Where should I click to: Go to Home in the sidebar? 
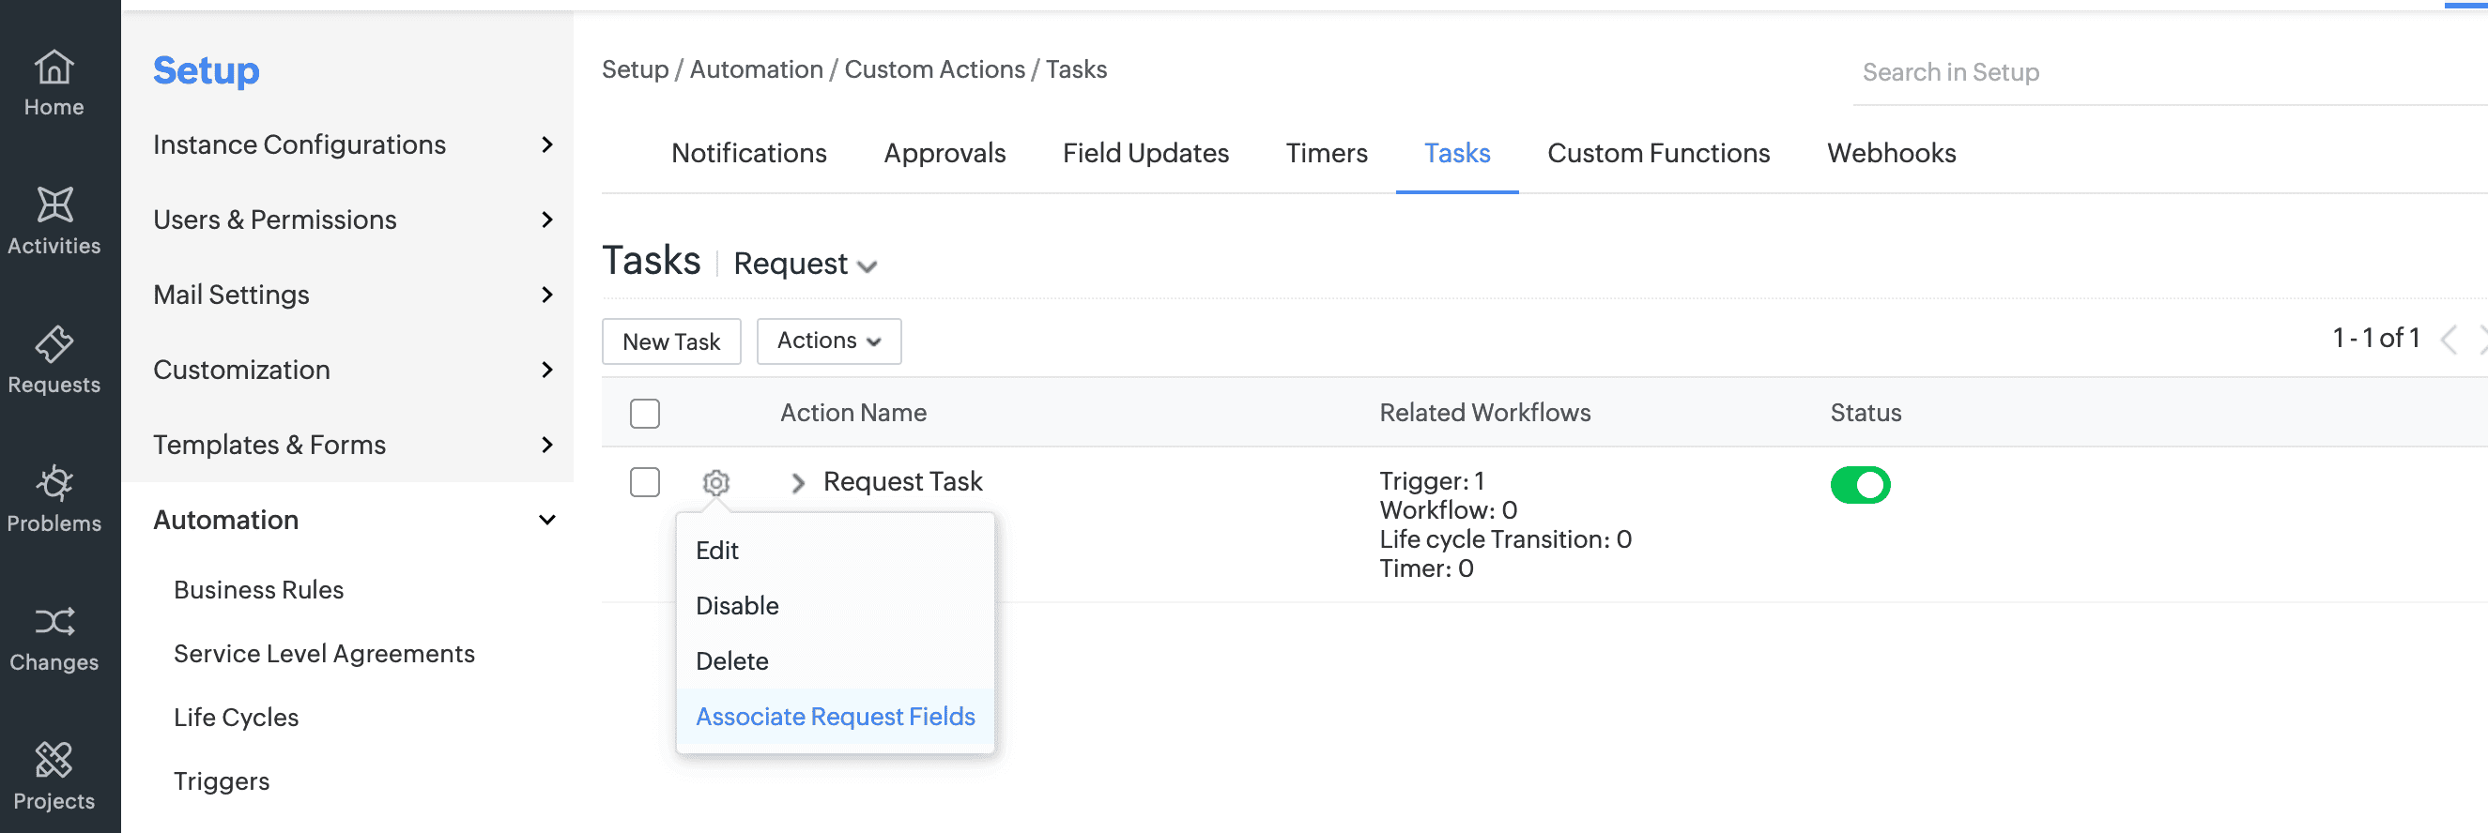(54, 83)
